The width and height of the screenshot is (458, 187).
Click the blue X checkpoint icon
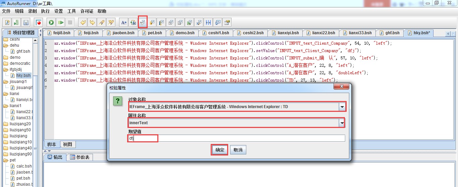coord(199,22)
